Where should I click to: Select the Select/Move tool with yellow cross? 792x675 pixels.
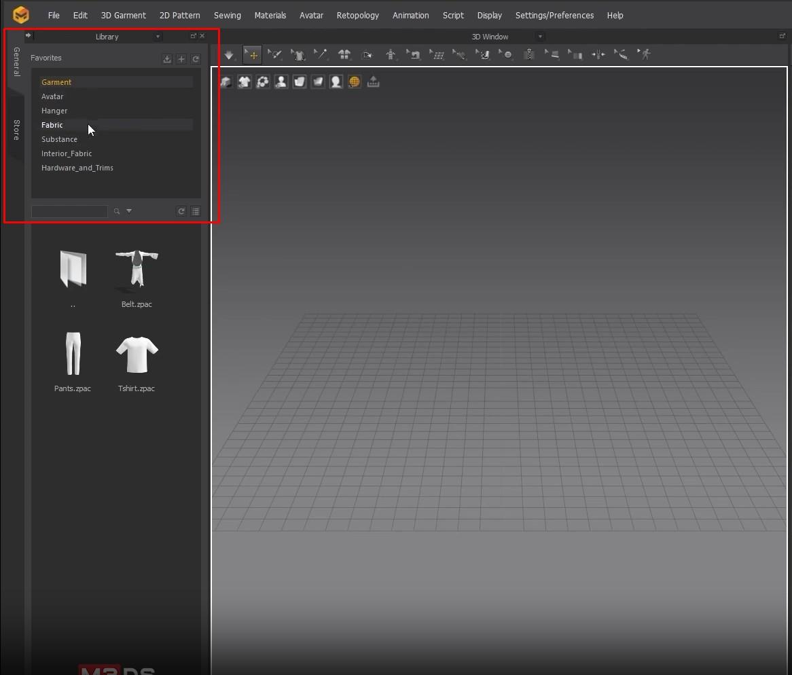pyautogui.click(x=252, y=54)
